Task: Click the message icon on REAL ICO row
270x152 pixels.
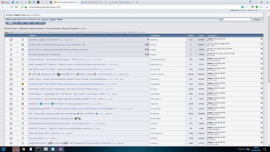Action: (x=22, y=89)
